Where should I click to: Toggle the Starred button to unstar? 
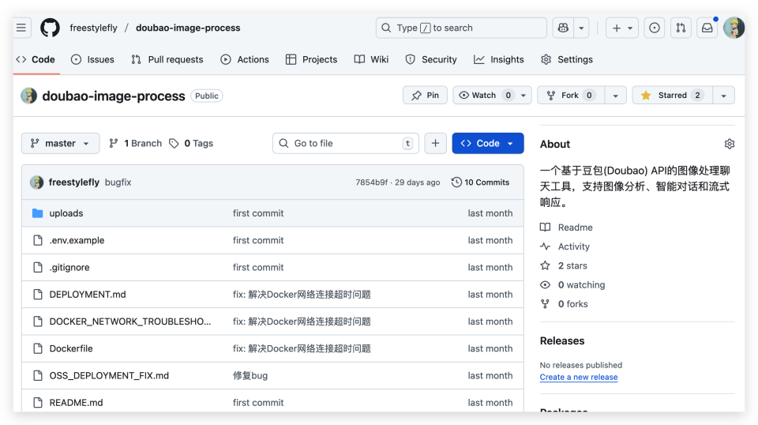point(671,96)
